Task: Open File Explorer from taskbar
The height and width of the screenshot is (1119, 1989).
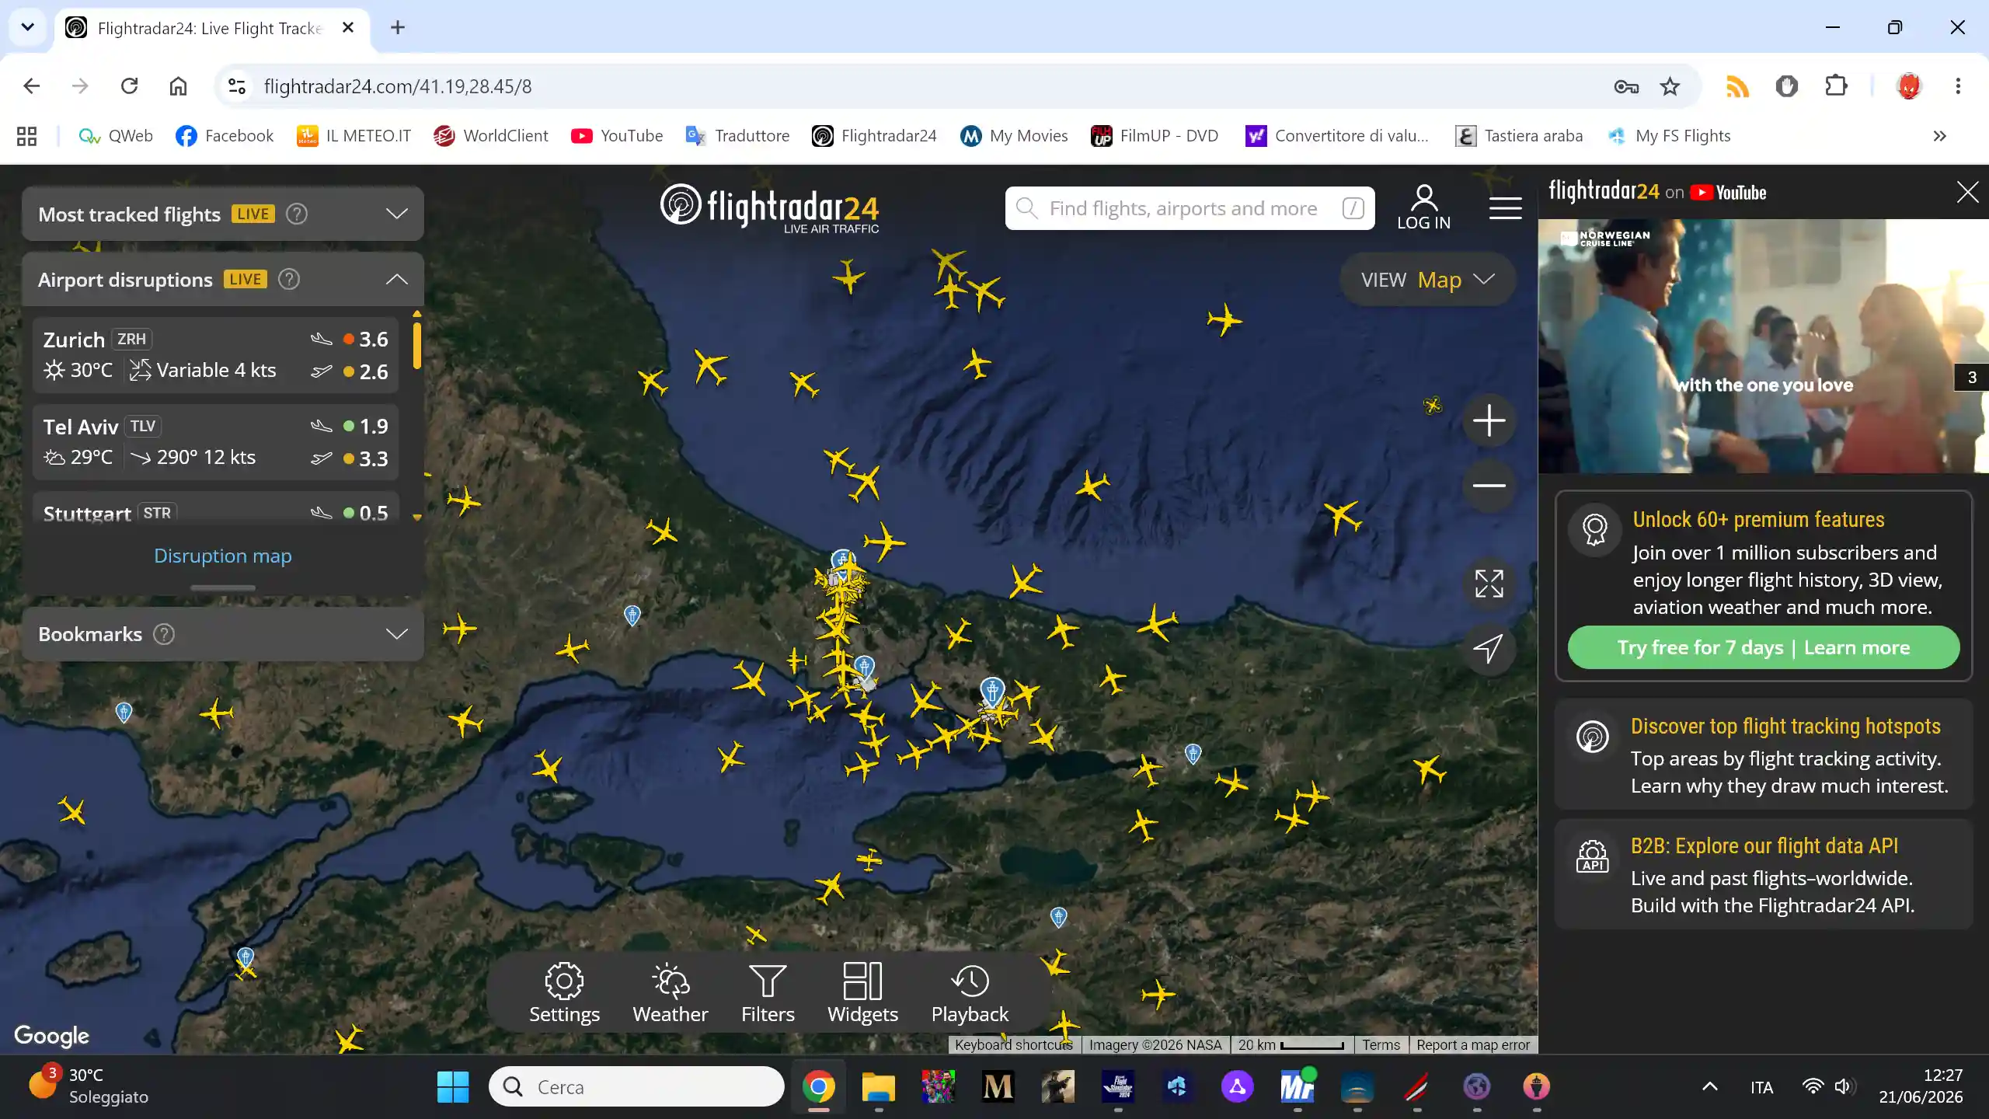Action: (878, 1086)
